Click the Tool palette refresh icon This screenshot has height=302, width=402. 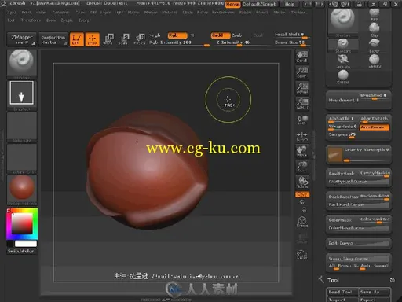pyautogui.click(x=393, y=280)
